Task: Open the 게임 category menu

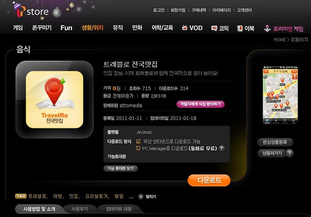Action: coord(18,28)
